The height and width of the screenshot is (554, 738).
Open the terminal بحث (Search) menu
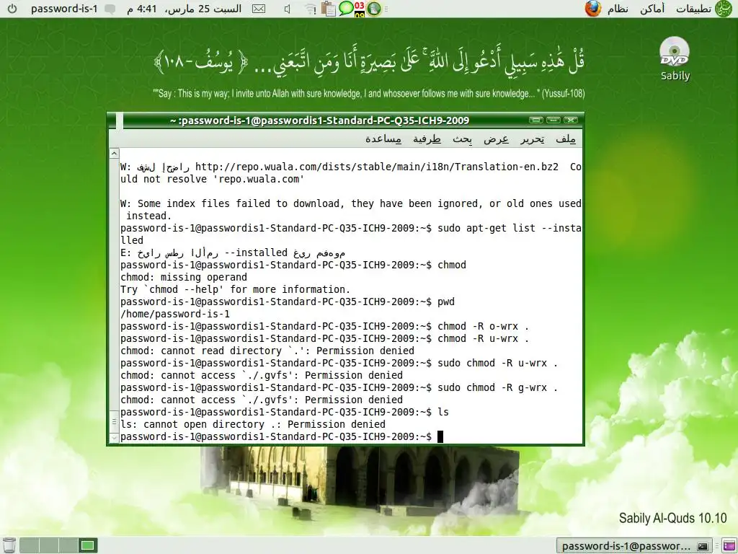tap(462, 139)
